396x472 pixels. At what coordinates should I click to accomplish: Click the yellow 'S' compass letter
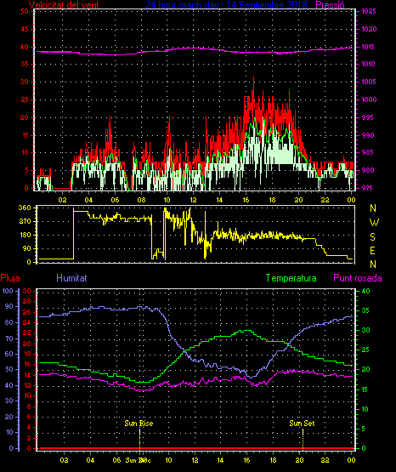click(x=372, y=237)
